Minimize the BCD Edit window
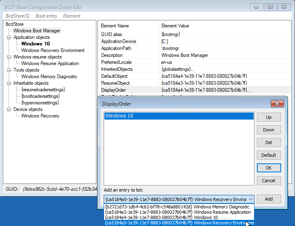The image size is (295, 226). 256,7
